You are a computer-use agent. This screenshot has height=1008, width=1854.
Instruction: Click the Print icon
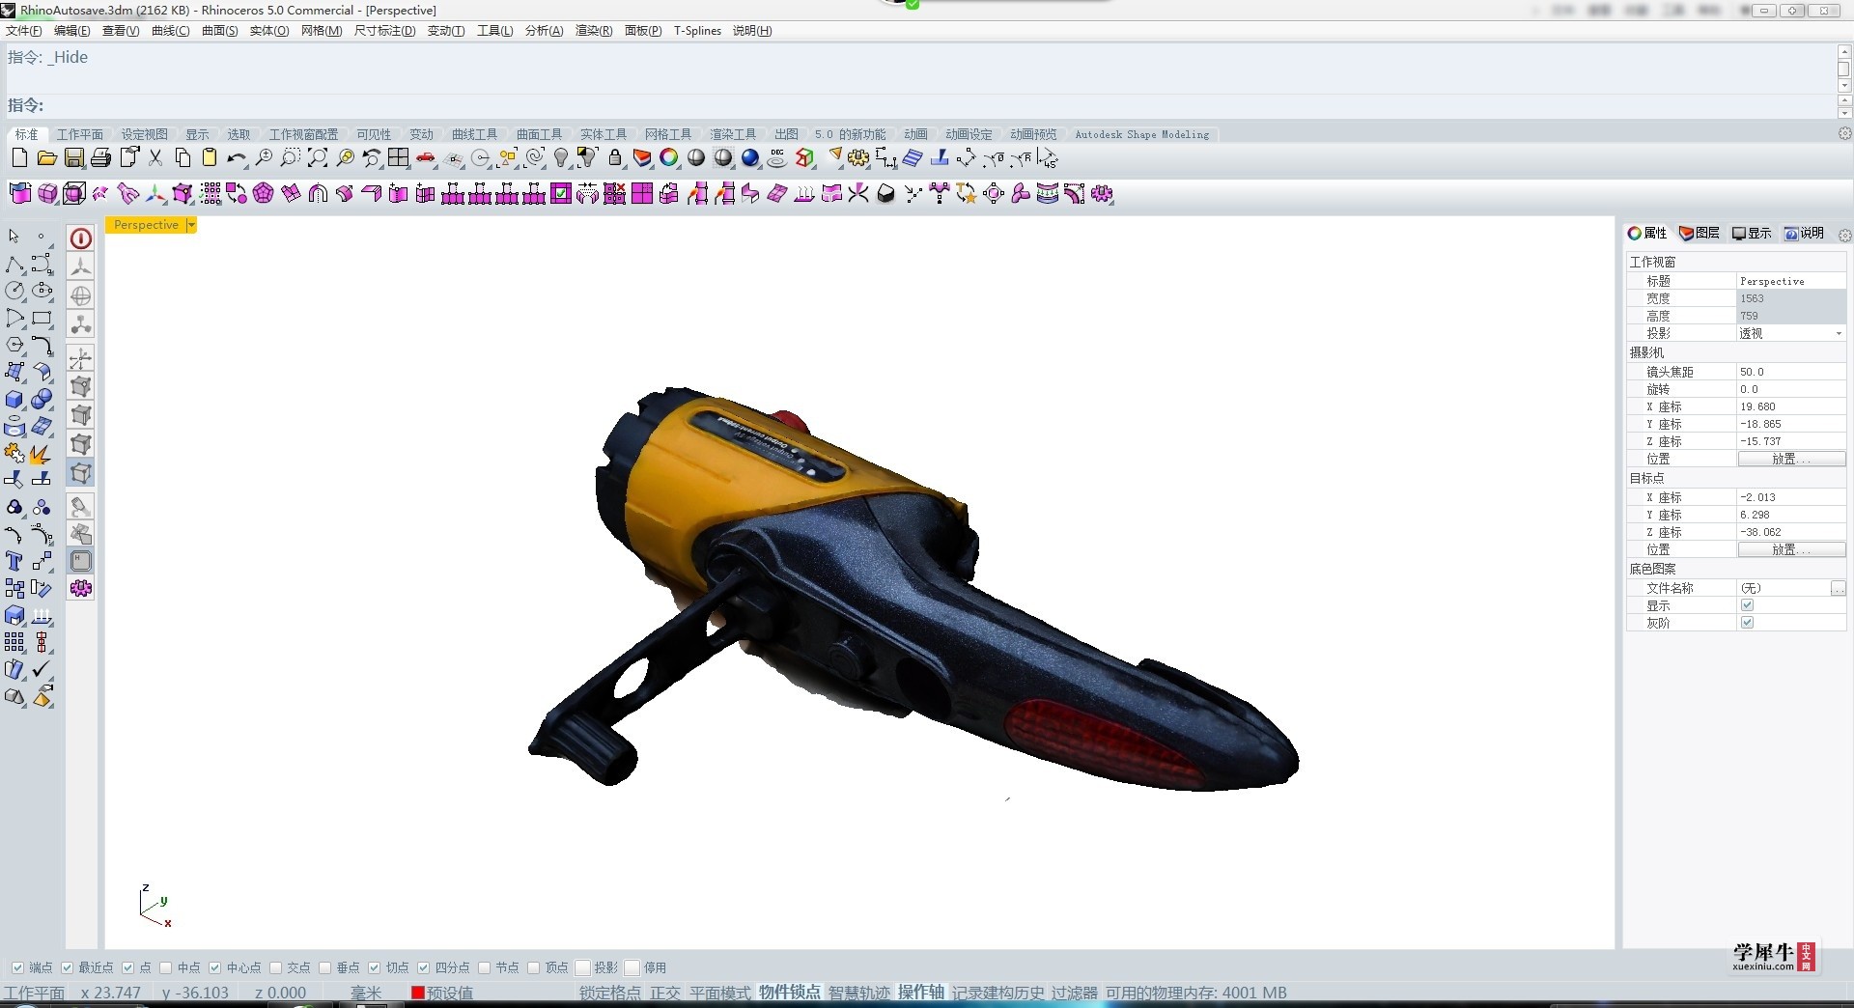click(100, 158)
